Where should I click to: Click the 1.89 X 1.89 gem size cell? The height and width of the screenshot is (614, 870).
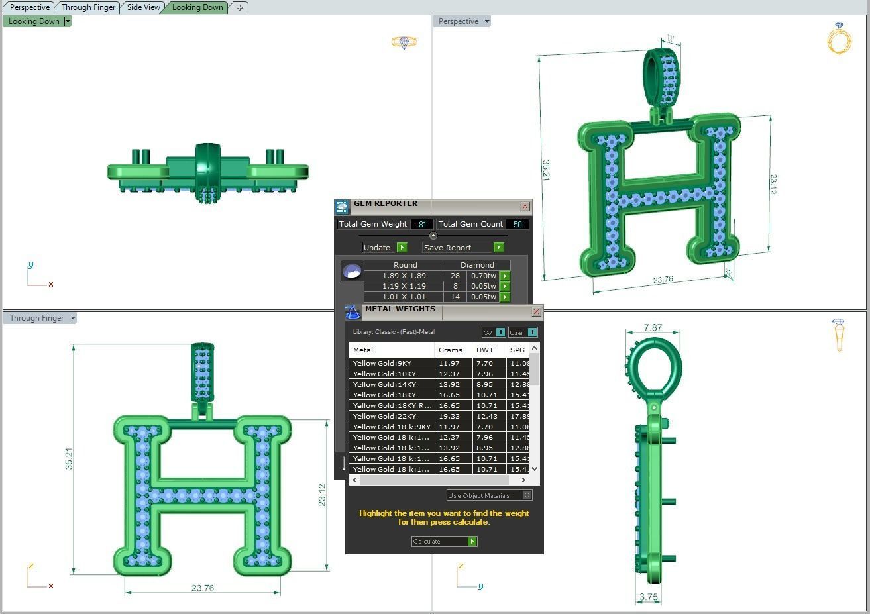pyautogui.click(x=404, y=276)
